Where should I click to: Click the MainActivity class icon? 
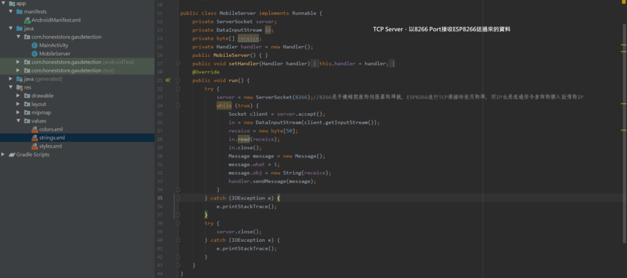coord(34,45)
